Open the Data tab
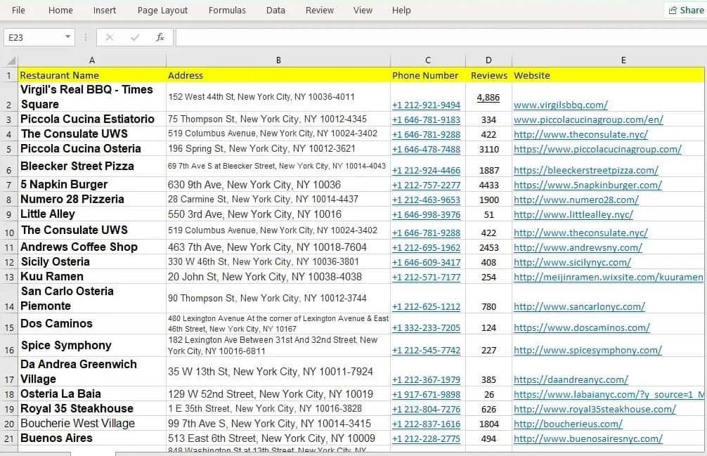This screenshot has height=456, width=707. [x=275, y=10]
